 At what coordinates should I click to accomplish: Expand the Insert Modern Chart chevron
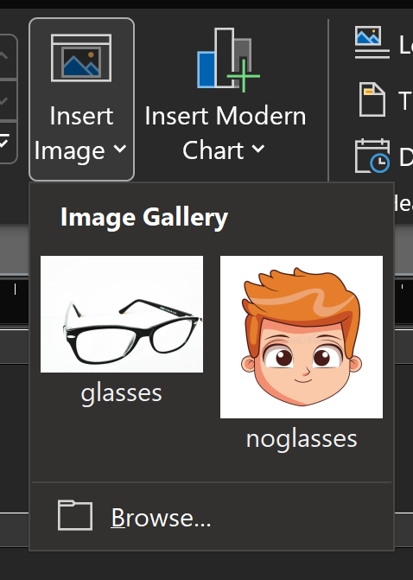click(x=258, y=149)
